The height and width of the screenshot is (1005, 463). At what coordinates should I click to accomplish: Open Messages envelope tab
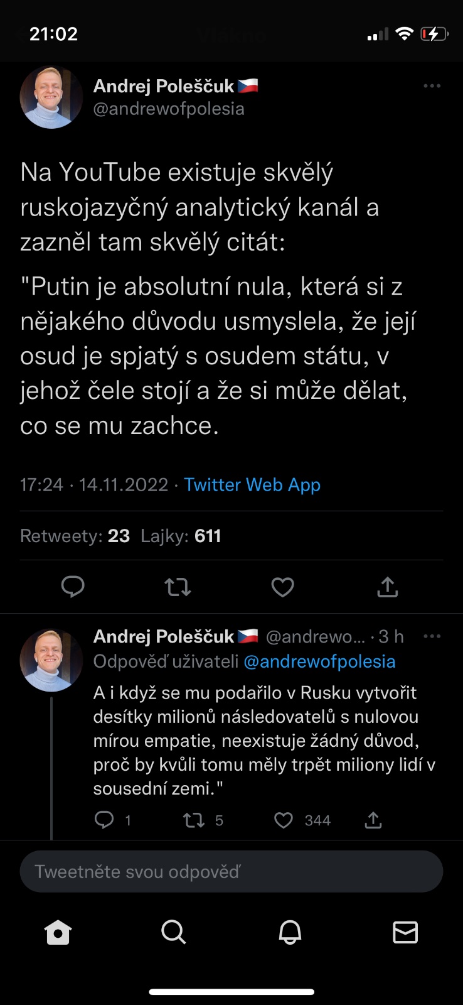(x=405, y=932)
